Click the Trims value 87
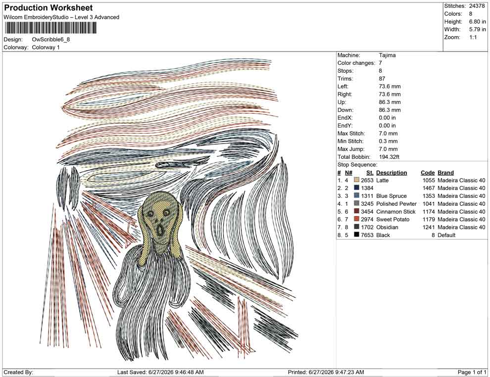This screenshot has width=490, height=377. coord(382,79)
